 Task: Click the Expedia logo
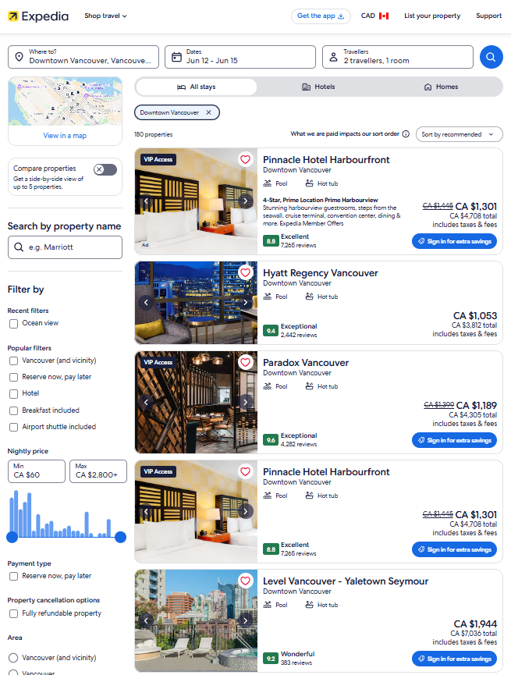(38, 16)
